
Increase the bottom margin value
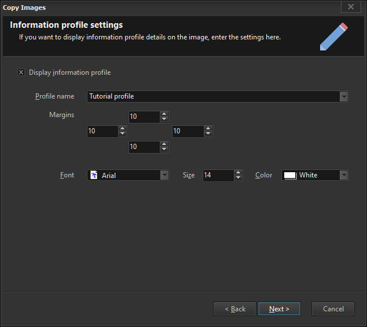164,144
